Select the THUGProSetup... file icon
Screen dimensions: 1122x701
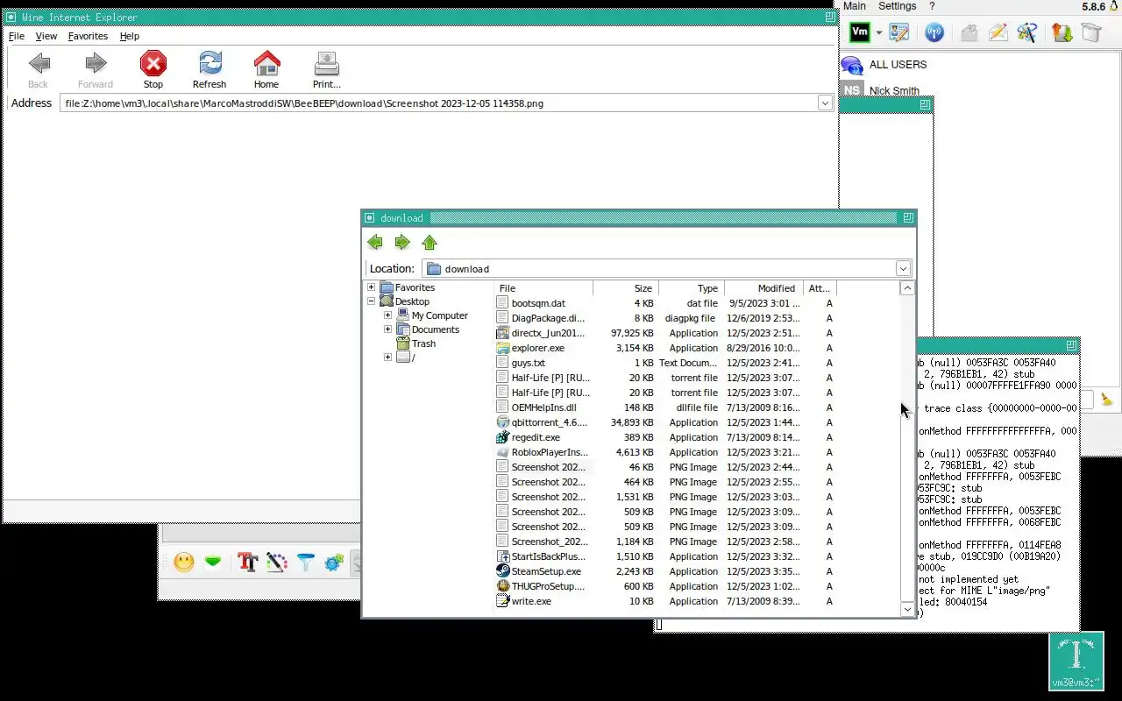(502, 586)
